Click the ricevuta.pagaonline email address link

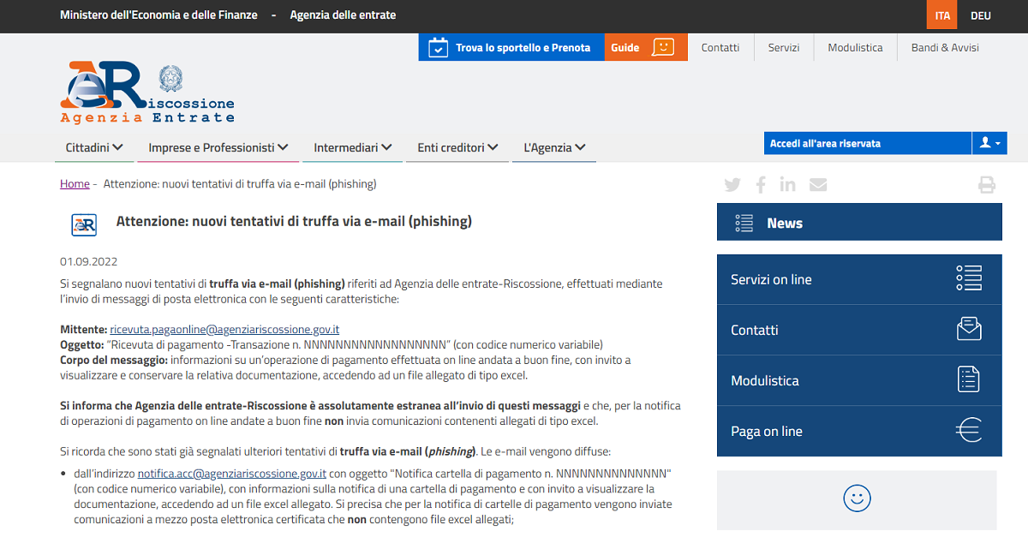(x=224, y=330)
